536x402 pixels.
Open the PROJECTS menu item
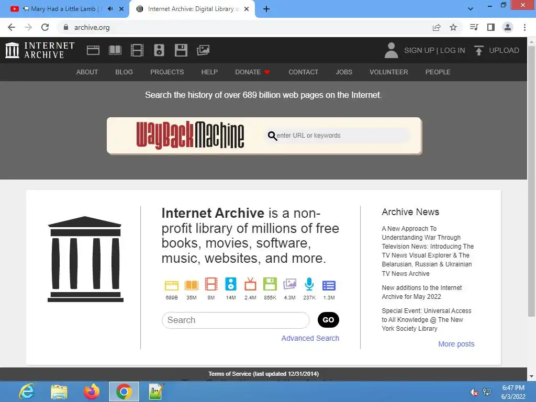(x=167, y=72)
